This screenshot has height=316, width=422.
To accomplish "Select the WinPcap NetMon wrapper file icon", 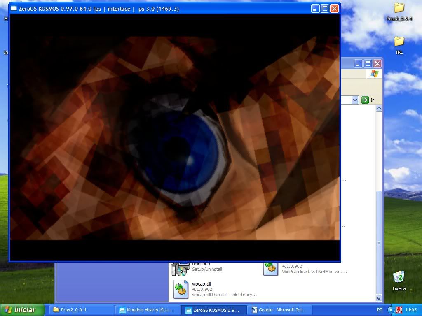I will point(270,268).
